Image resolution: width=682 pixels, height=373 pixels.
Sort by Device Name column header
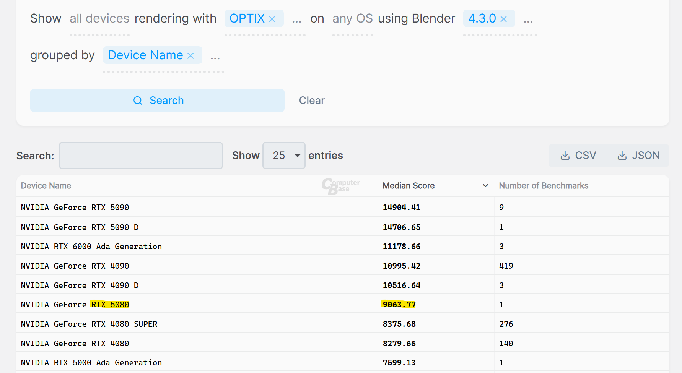[x=46, y=186]
